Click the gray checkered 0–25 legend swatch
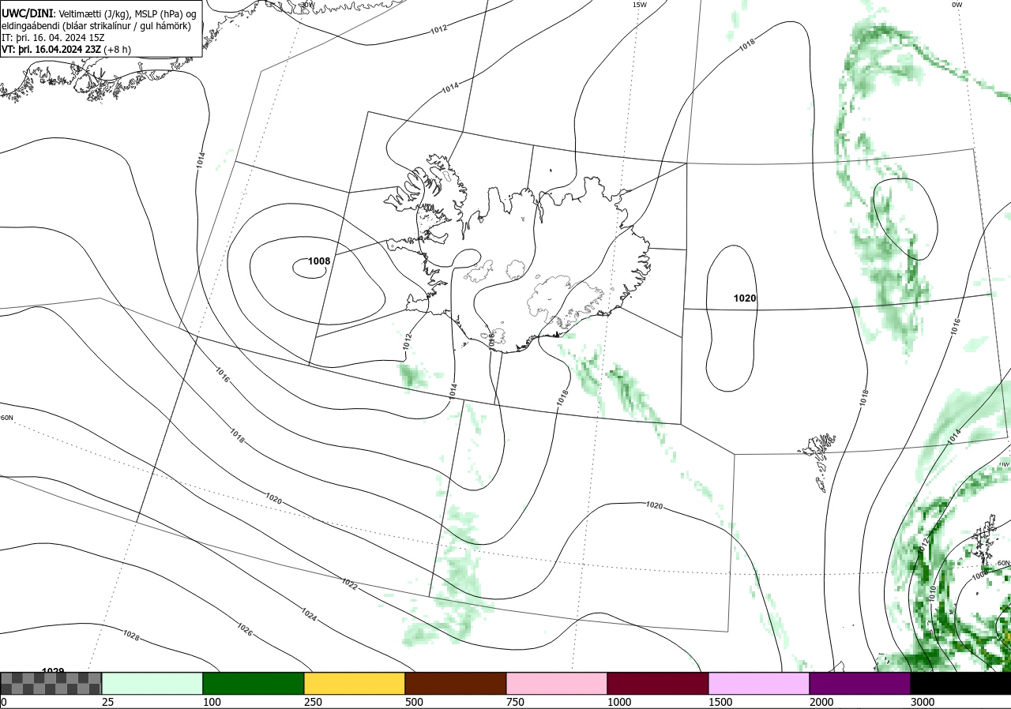Screen dimensions: 1011x709 pos(51,683)
